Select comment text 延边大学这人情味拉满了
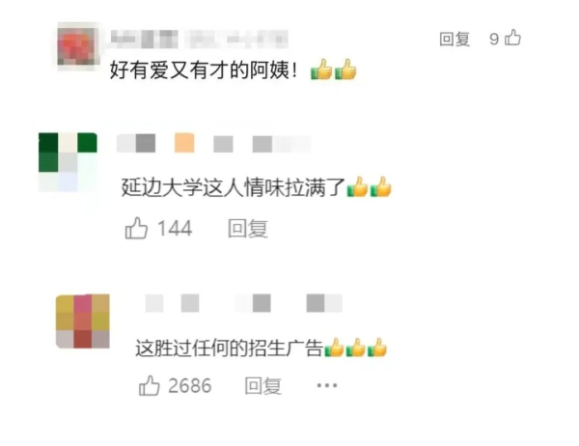 233,187
